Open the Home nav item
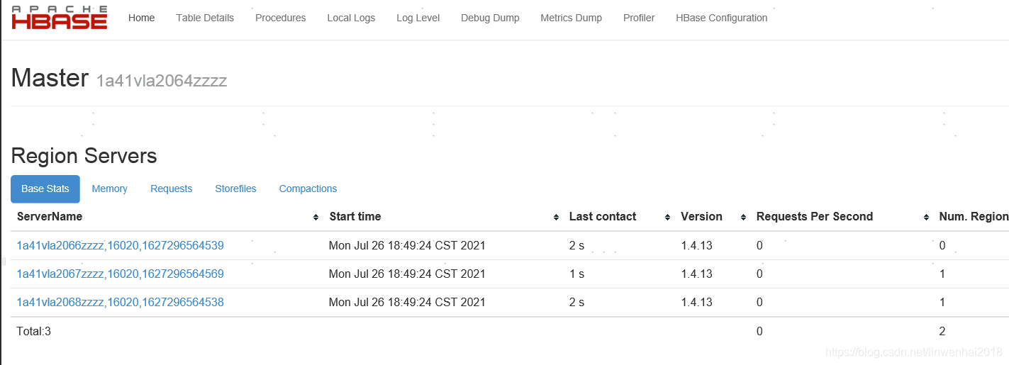The image size is (1009, 365). click(141, 18)
